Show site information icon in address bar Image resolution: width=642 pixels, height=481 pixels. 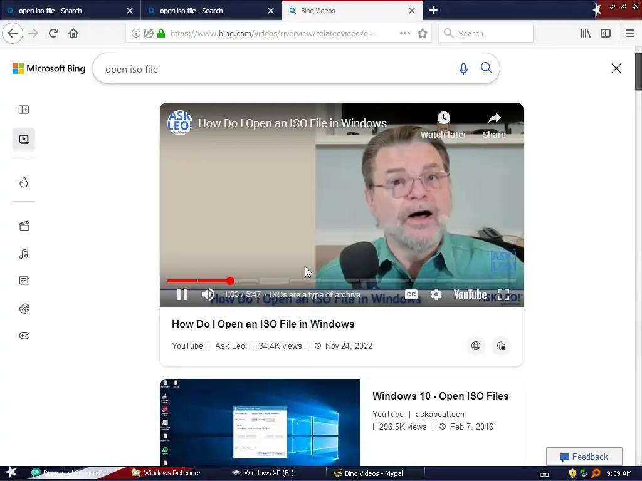coord(135,34)
